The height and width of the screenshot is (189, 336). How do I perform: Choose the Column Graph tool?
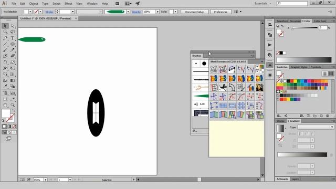[x=13, y=93]
